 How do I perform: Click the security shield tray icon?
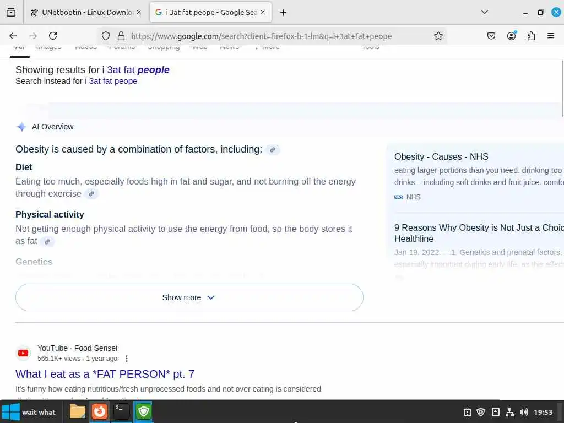pos(481,412)
